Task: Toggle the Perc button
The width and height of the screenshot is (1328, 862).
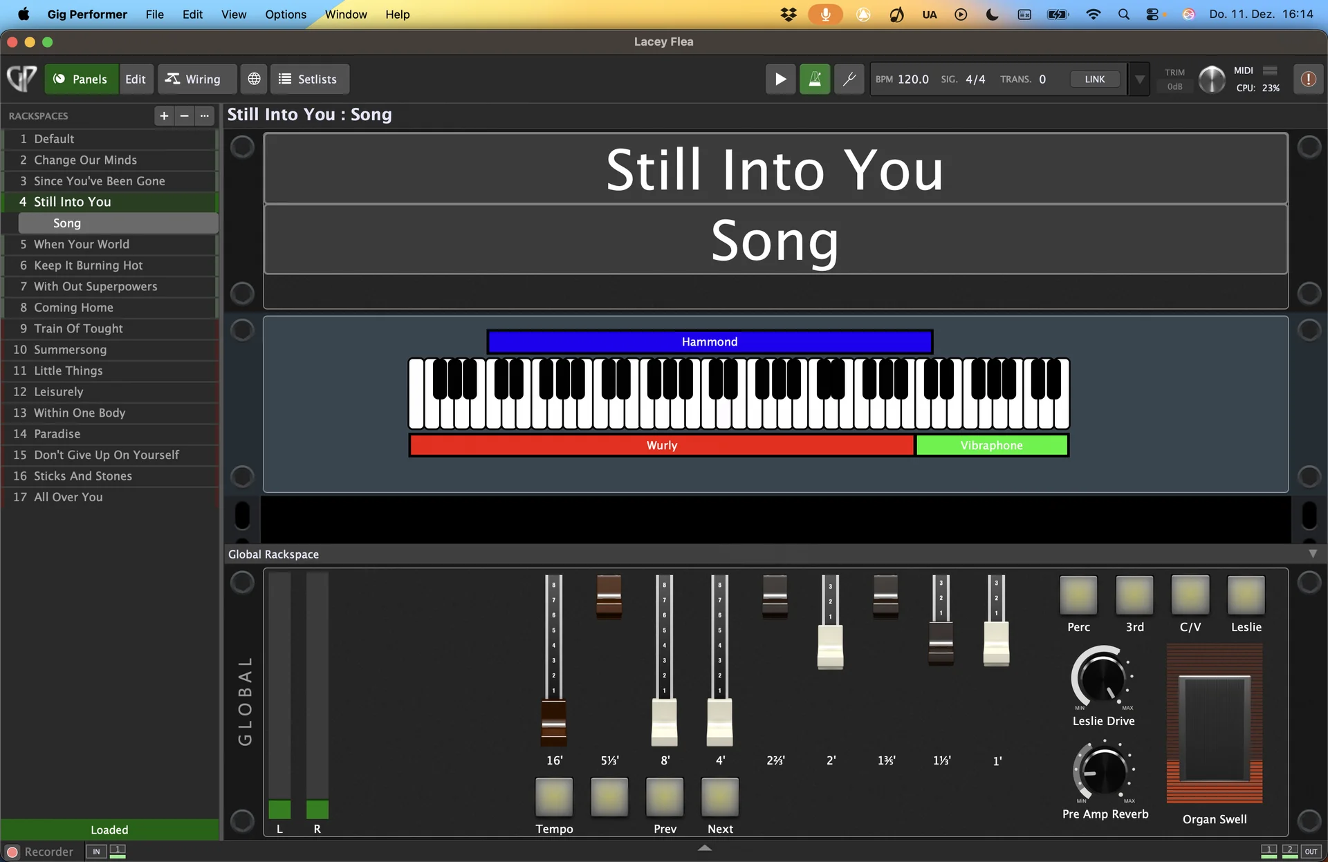Action: click(1078, 594)
